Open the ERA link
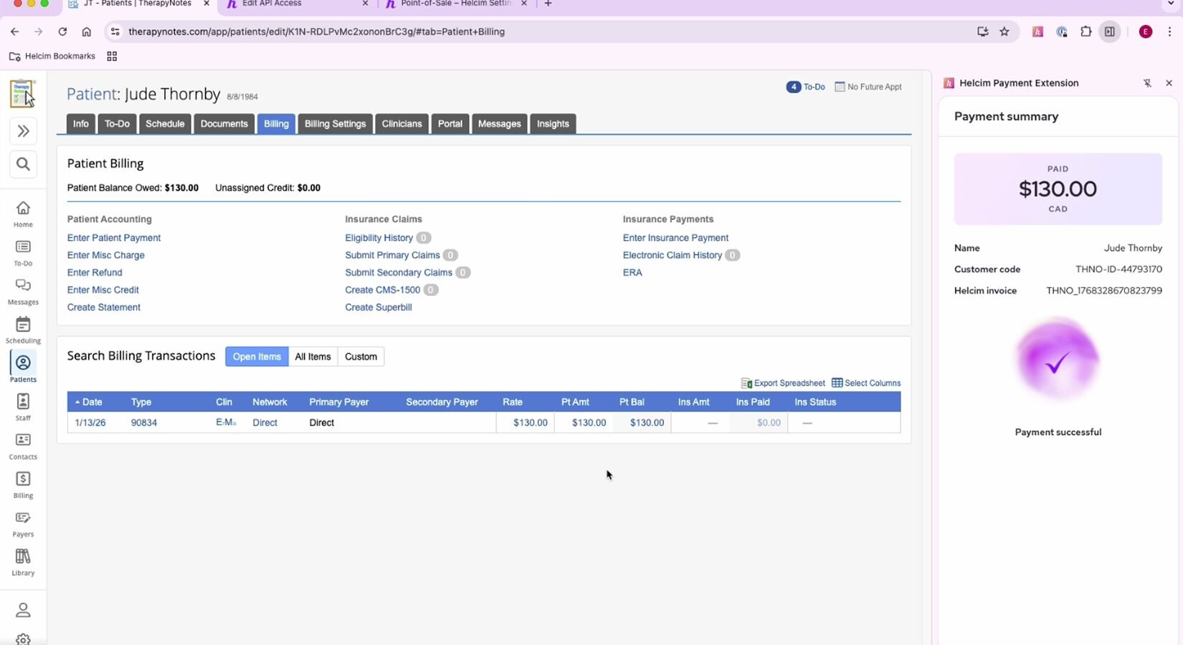This screenshot has height=645, width=1183. click(632, 272)
